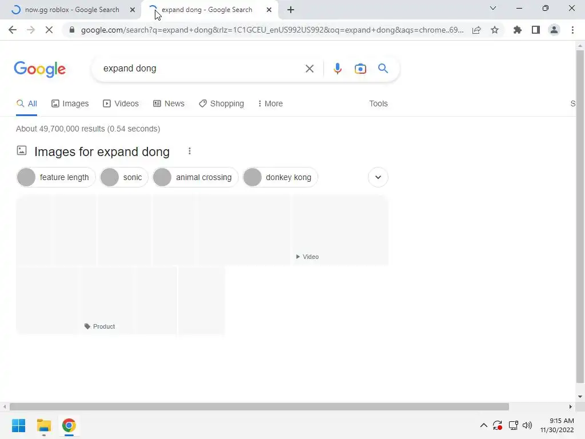Screen dimensions: 585x439
Task: Open Chrome's three-dot menu
Action: tap(572, 30)
